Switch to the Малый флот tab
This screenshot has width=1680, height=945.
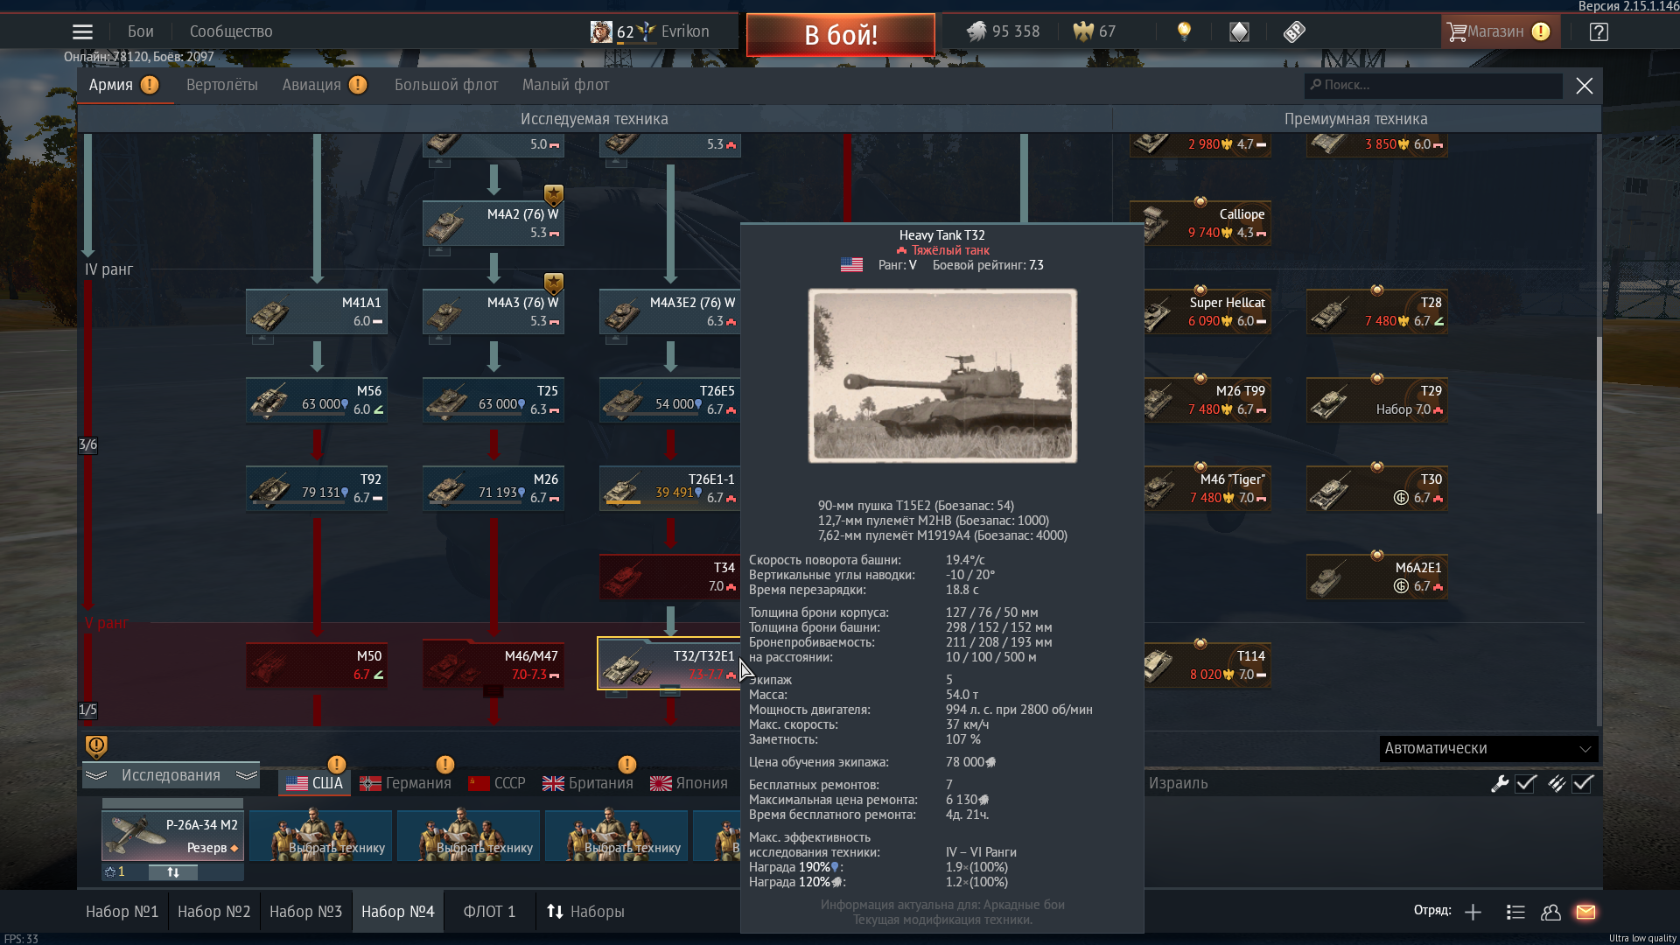565,85
